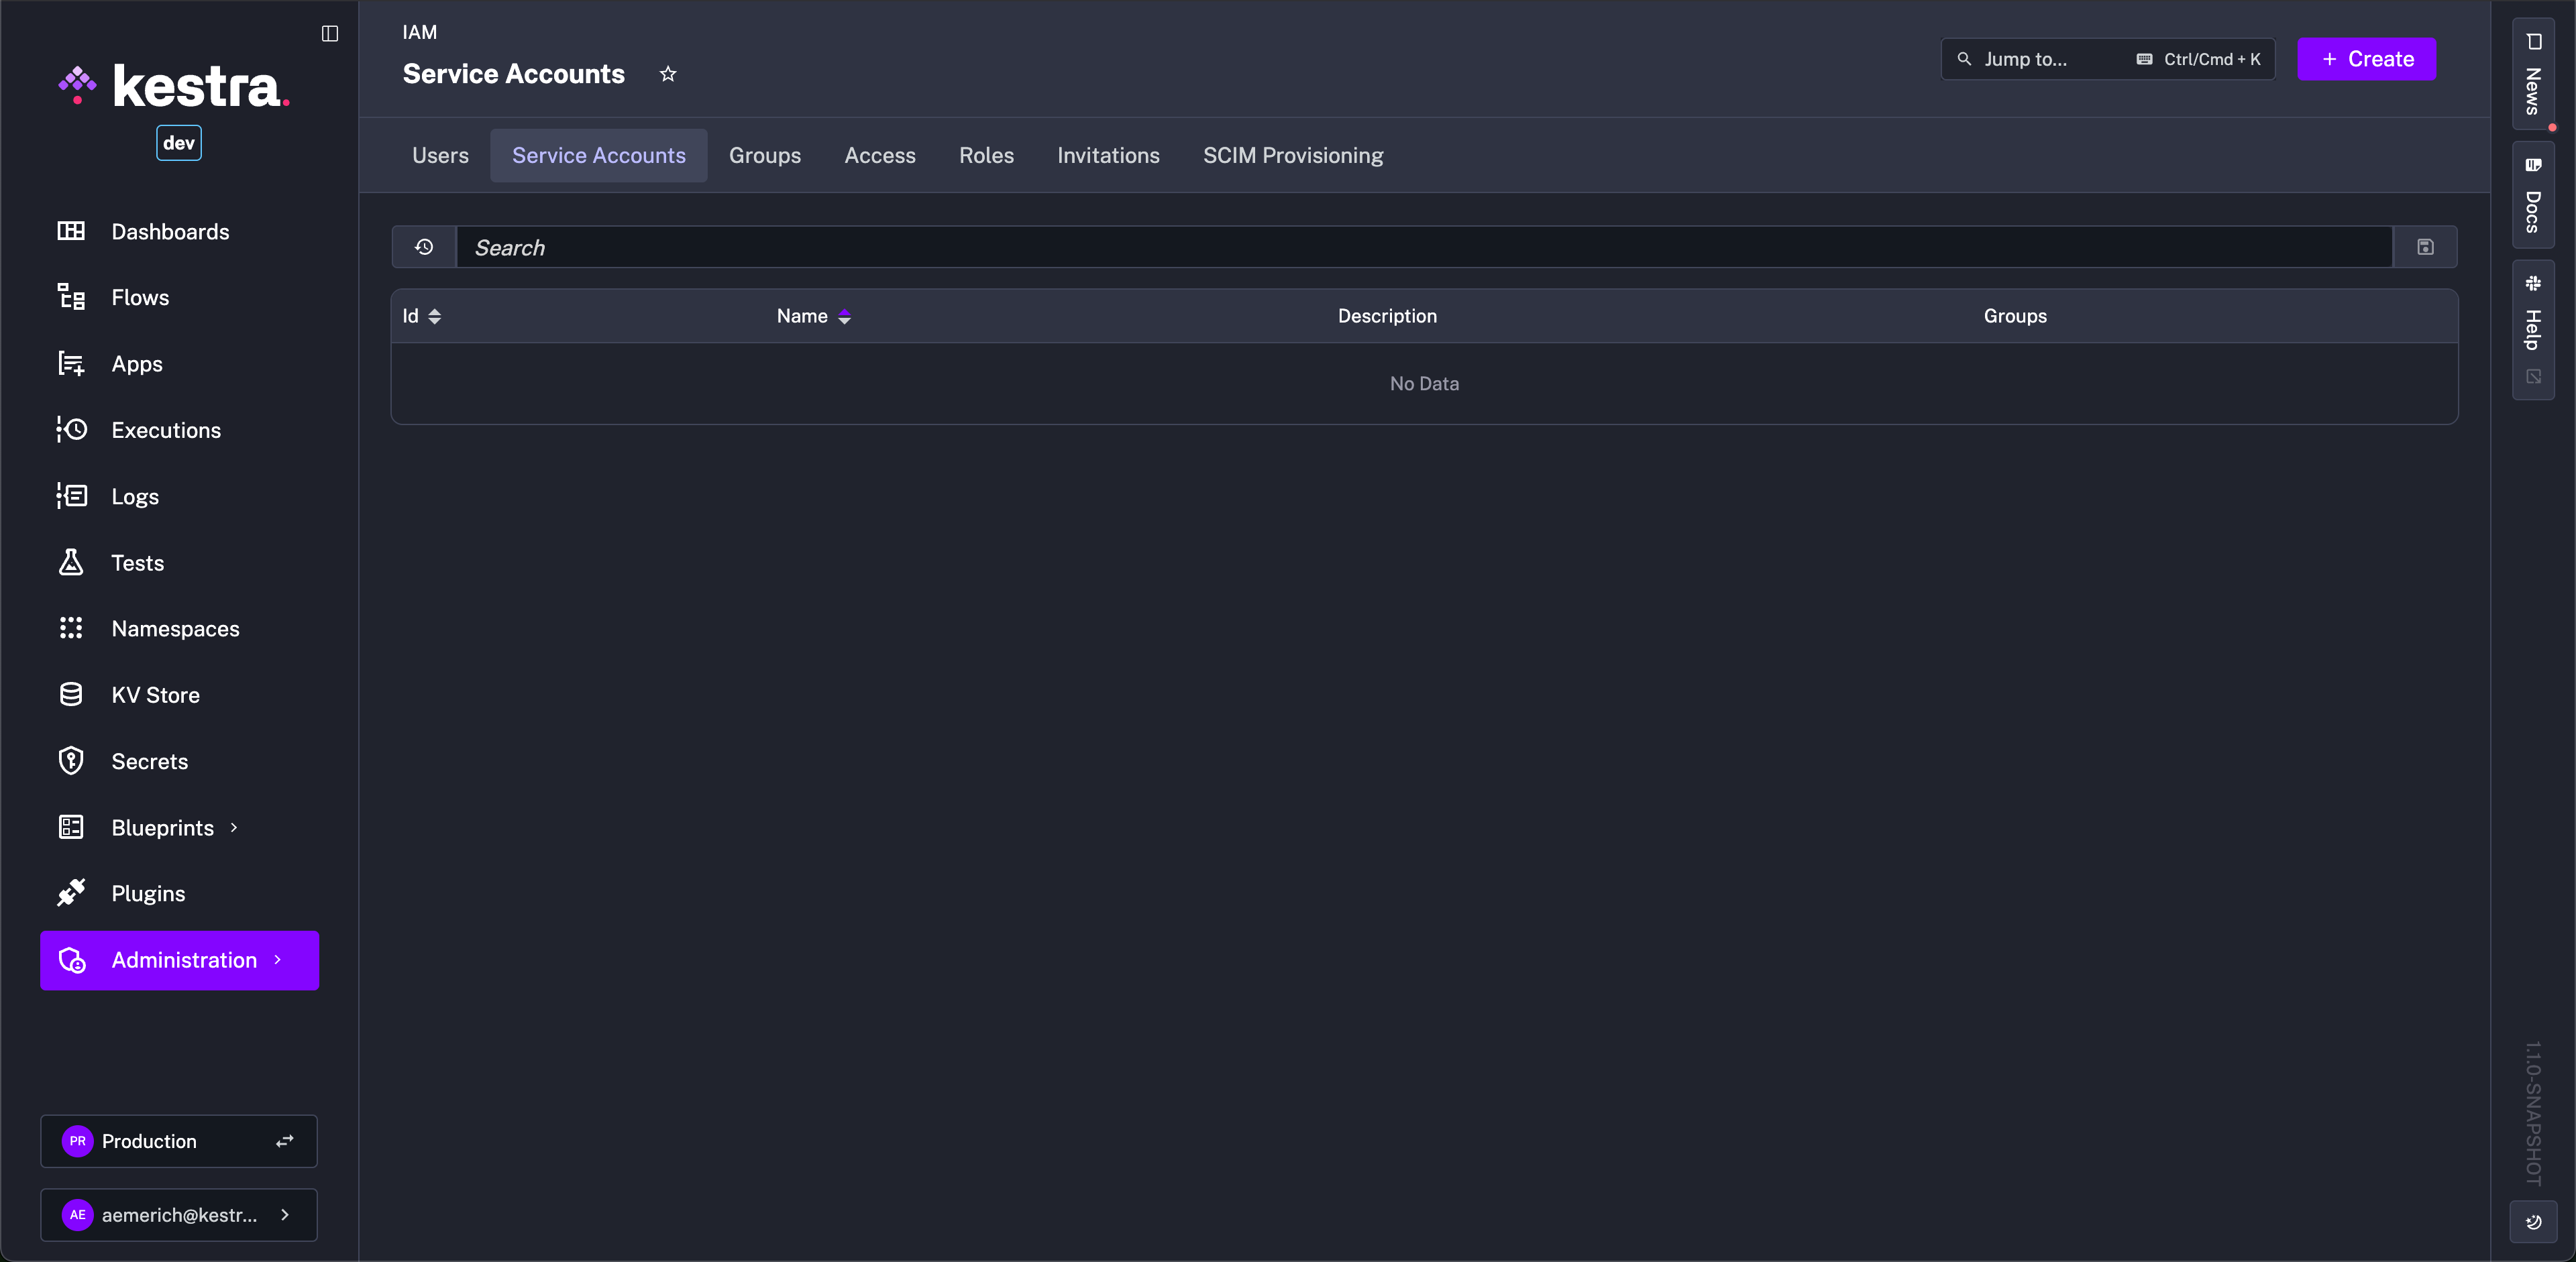Open the Docs panel on the right edge
Viewport: 2576px width, 1262px height.
pyautogui.click(x=2532, y=197)
